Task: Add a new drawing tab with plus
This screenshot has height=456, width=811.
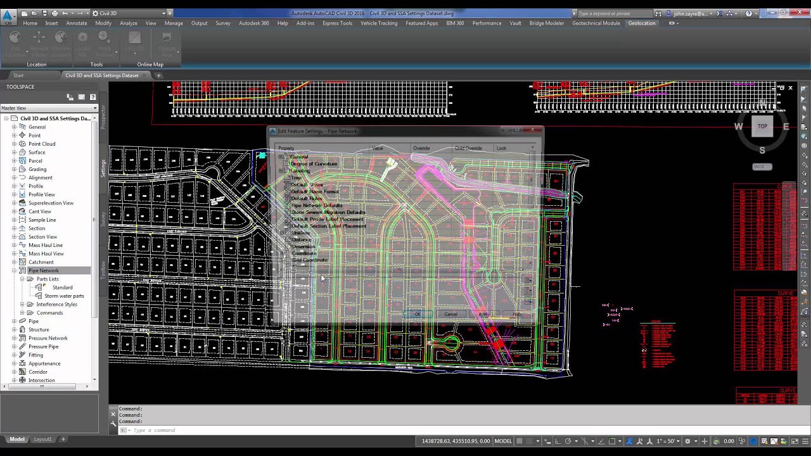Action: (159, 75)
